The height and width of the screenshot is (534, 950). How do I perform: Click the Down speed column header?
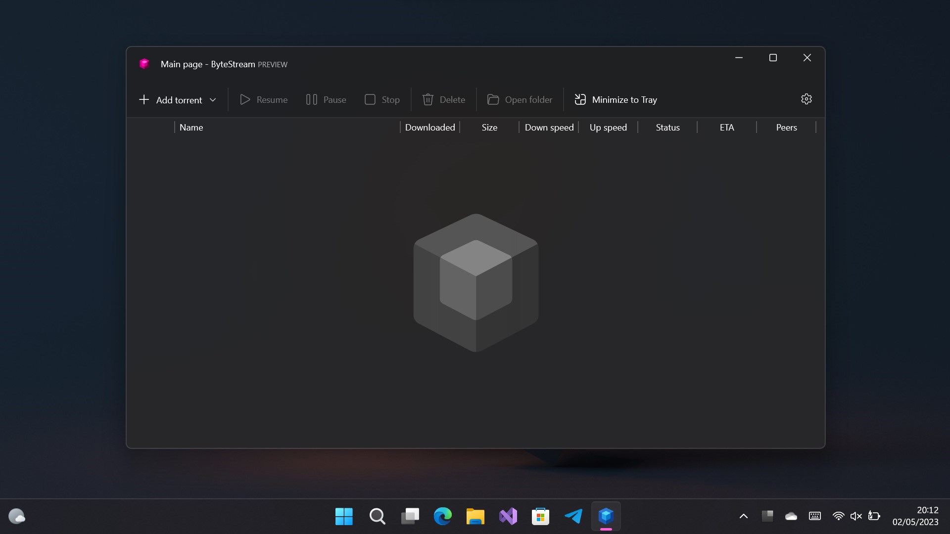[549, 128]
